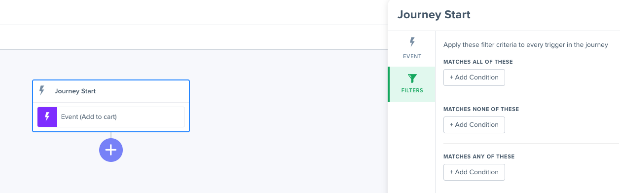Click the connector line below Journey Start node
The width and height of the screenshot is (620, 193).
111,135
